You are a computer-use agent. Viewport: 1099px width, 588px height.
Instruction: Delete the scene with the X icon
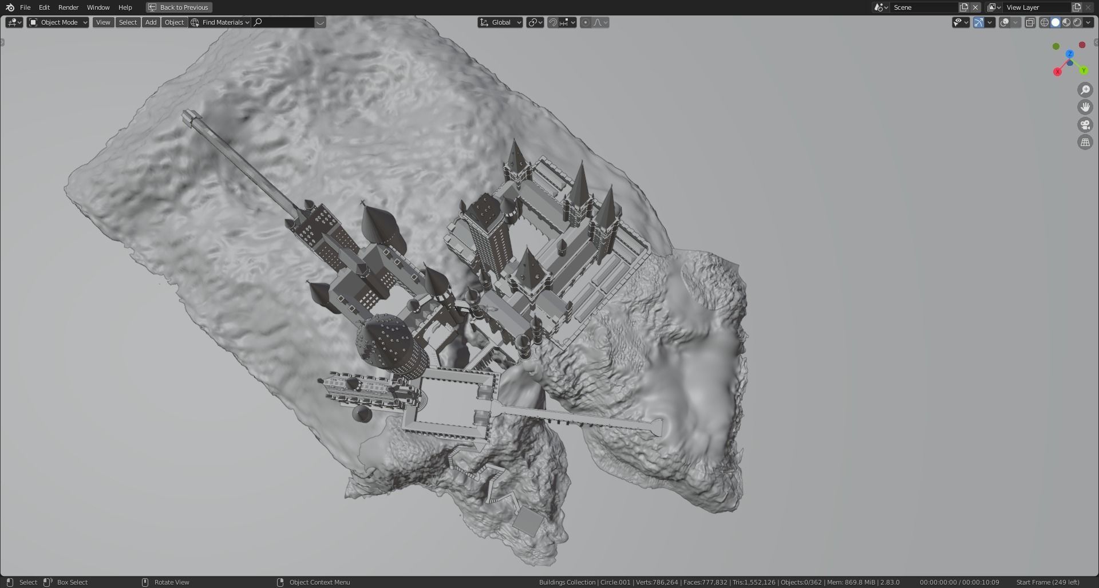(975, 7)
